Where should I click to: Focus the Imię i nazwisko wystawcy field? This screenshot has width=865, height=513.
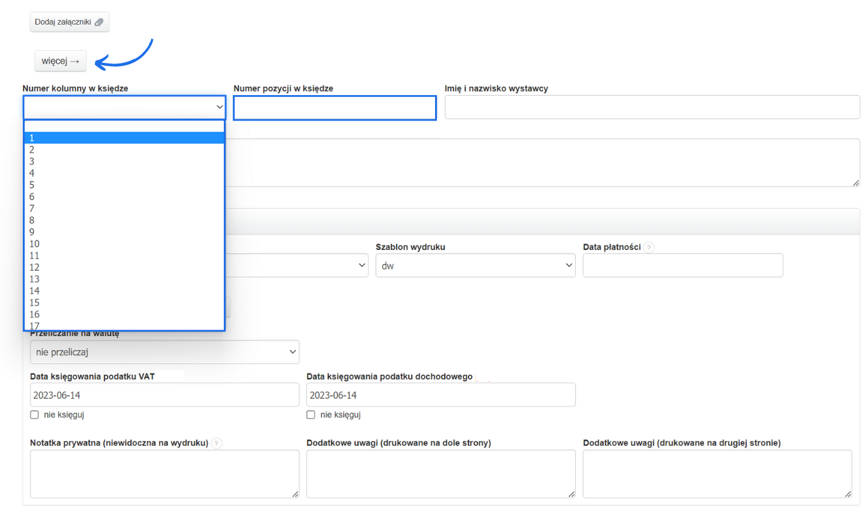[652, 107]
